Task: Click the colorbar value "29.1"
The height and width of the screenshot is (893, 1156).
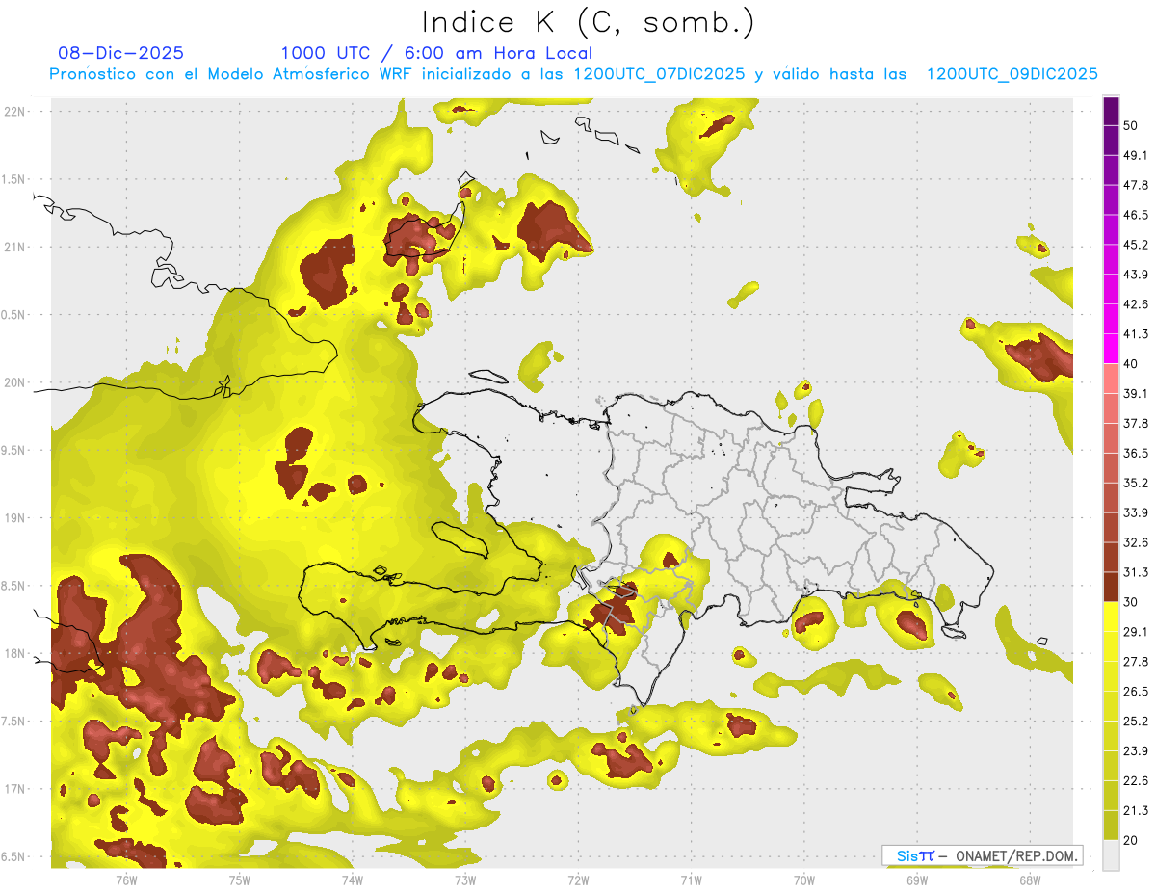Action: [1136, 632]
